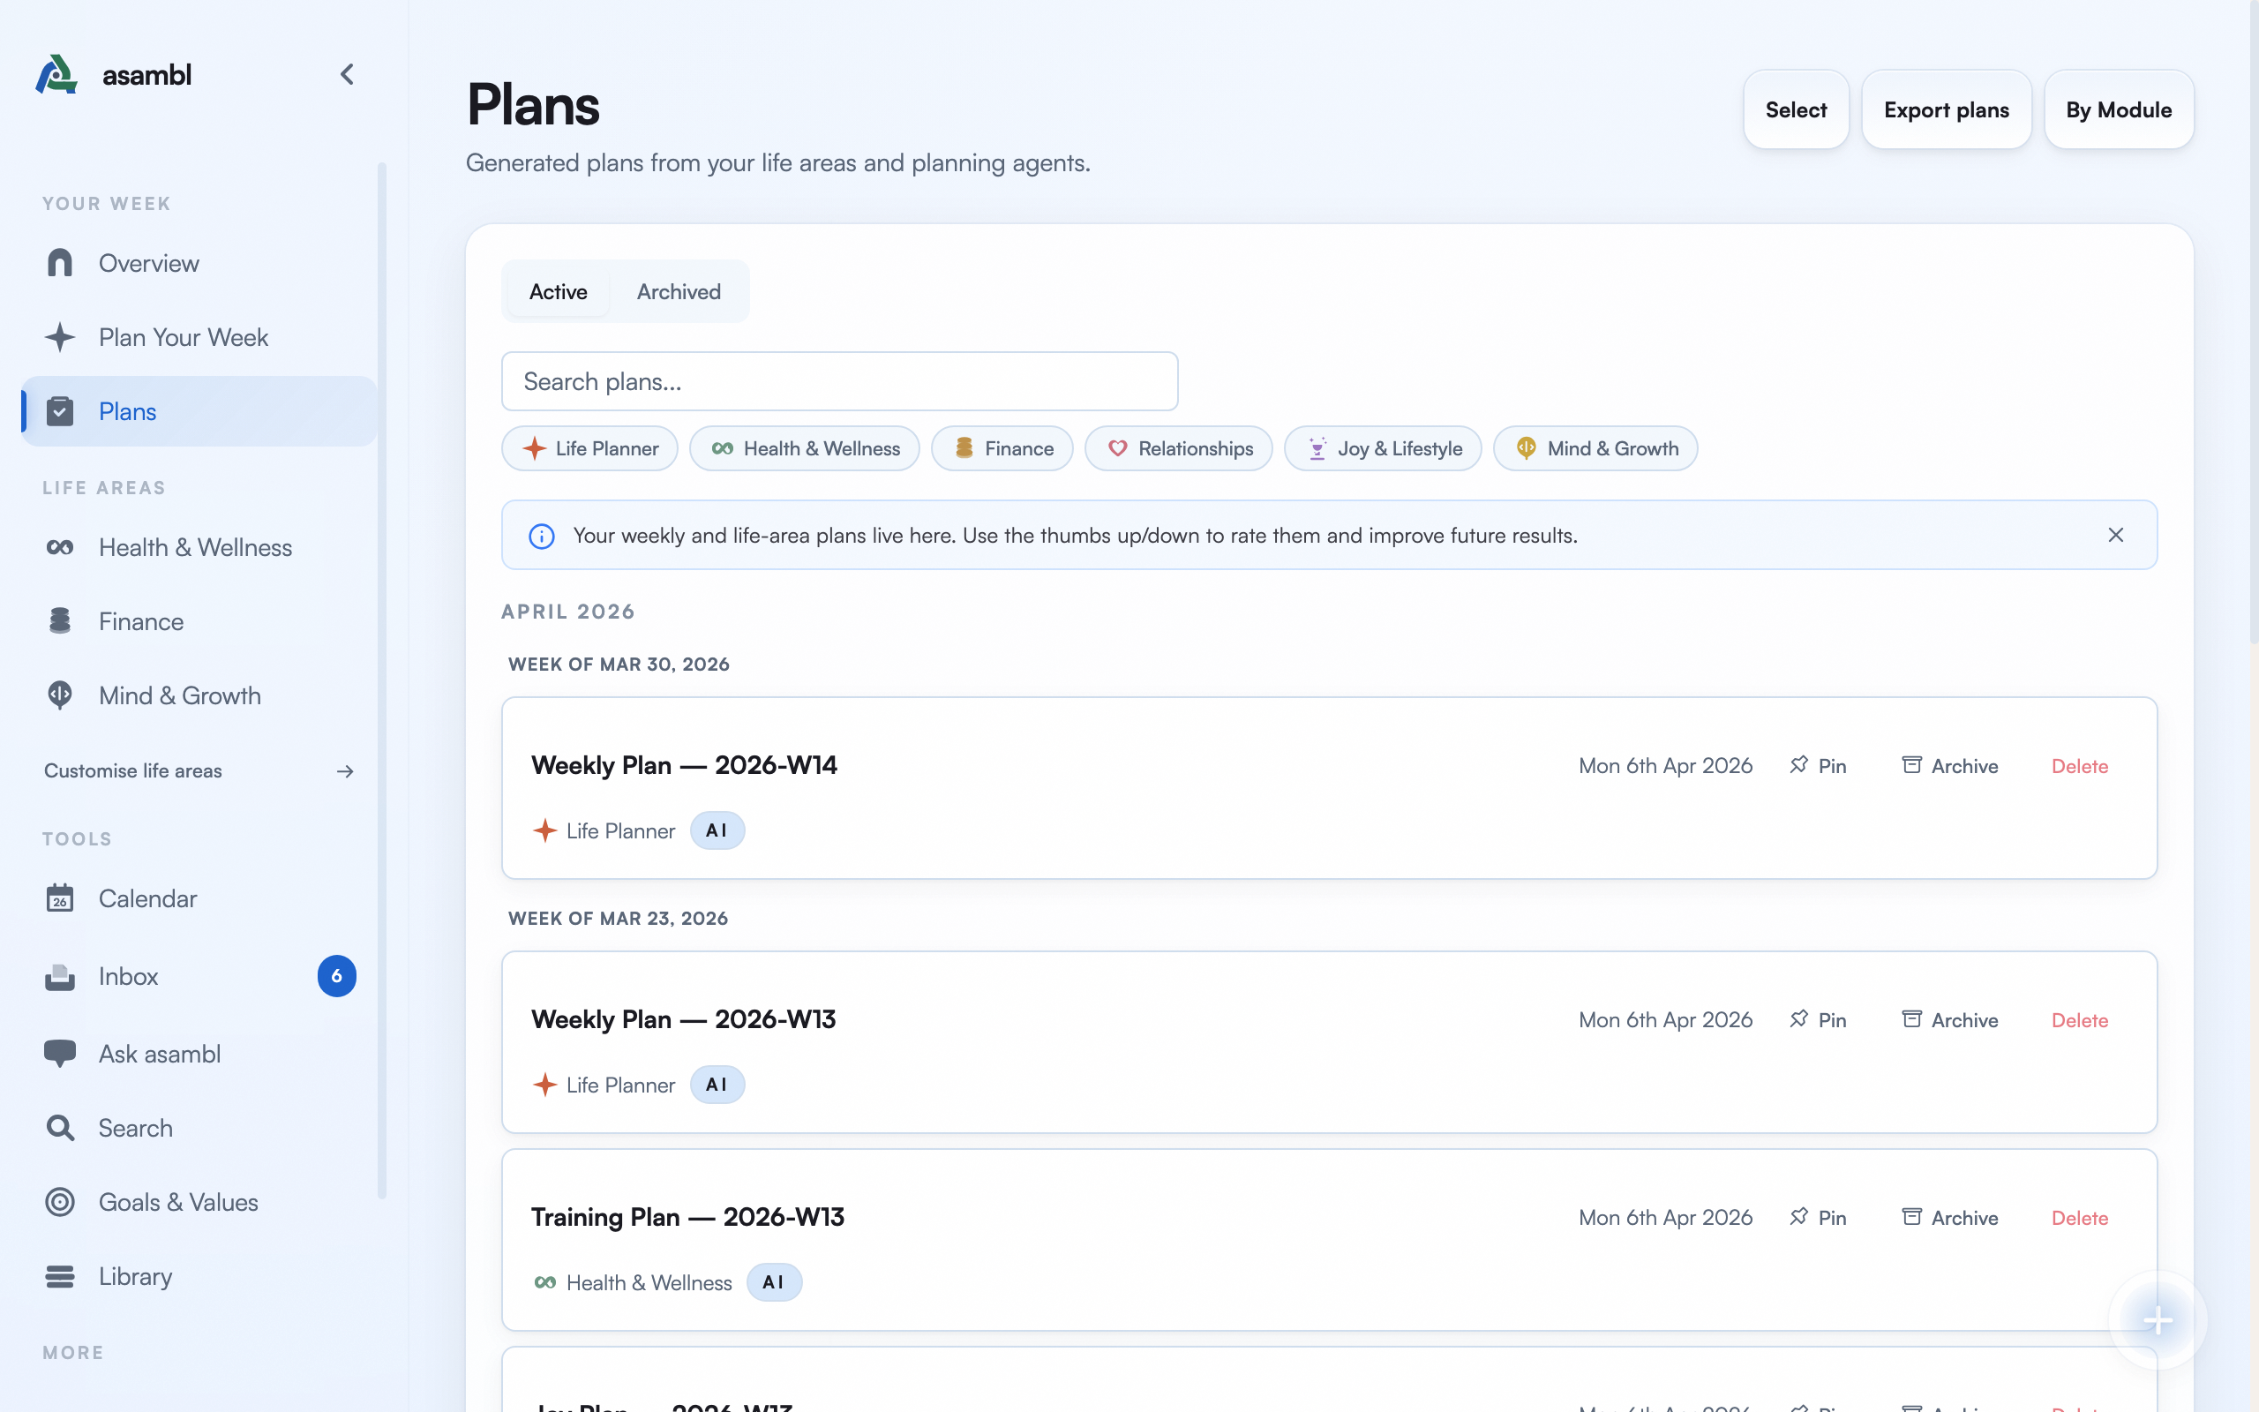The height and width of the screenshot is (1412, 2259).
Task: Open Plan Your Week from the sidebar
Action: 183,337
